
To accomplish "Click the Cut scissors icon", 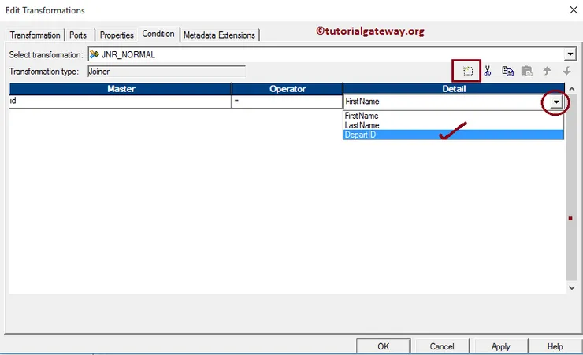I will 488,71.
